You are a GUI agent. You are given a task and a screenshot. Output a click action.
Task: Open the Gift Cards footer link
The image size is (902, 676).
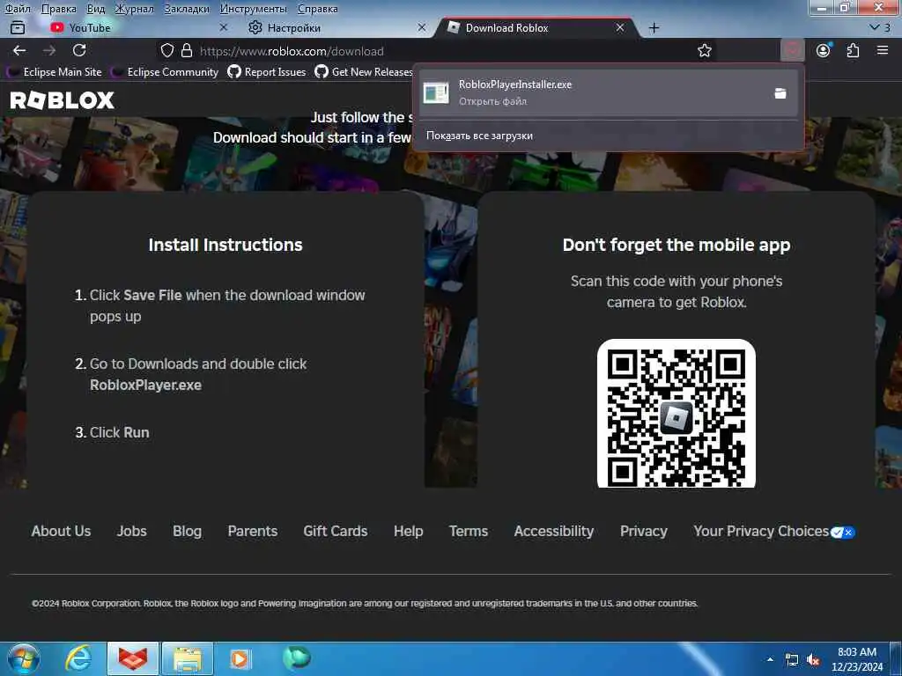click(x=336, y=531)
